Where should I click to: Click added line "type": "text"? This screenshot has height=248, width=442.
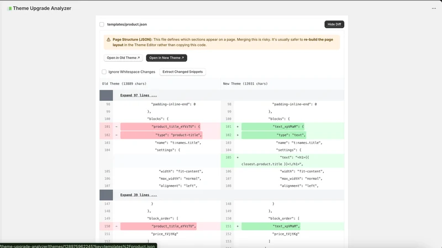point(273,135)
